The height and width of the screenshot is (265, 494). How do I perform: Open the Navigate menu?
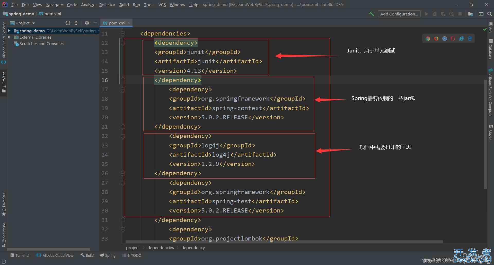click(55, 5)
